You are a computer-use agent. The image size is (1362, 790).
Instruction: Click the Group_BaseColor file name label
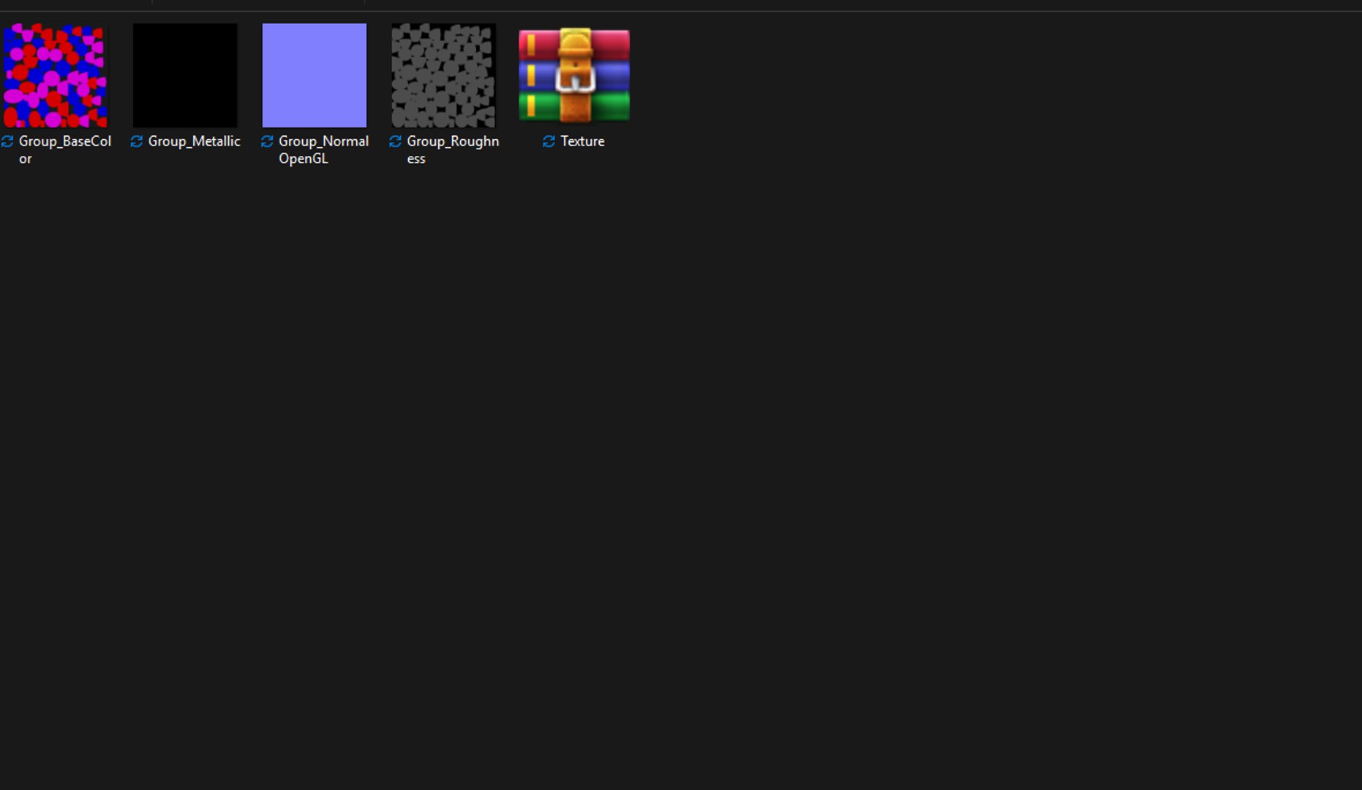[x=65, y=150]
